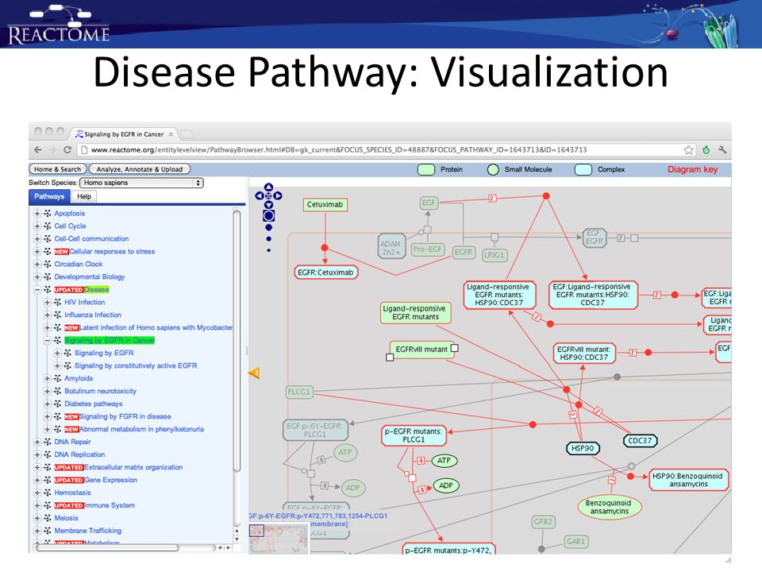Expand the HIV Infection node
Viewport: 762px width, 572px height.
pyautogui.click(x=48, y=303)
